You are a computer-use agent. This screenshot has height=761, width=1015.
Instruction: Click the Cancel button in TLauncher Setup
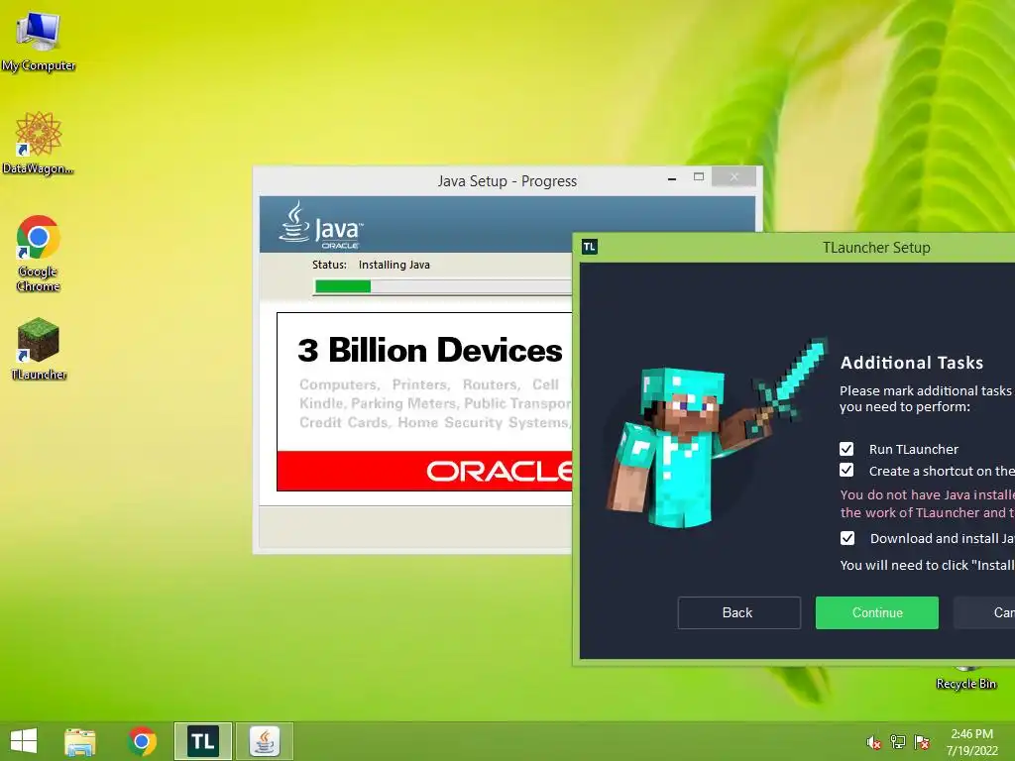tap(984, 612)
